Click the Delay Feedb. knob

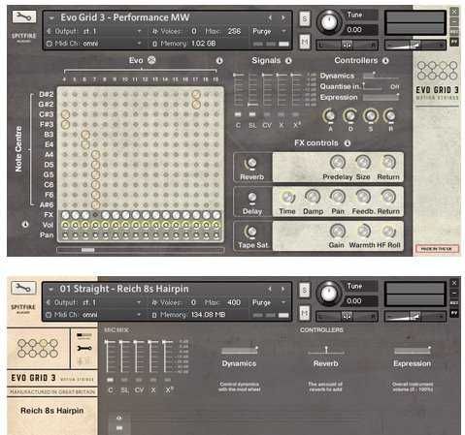coord(363,197)
